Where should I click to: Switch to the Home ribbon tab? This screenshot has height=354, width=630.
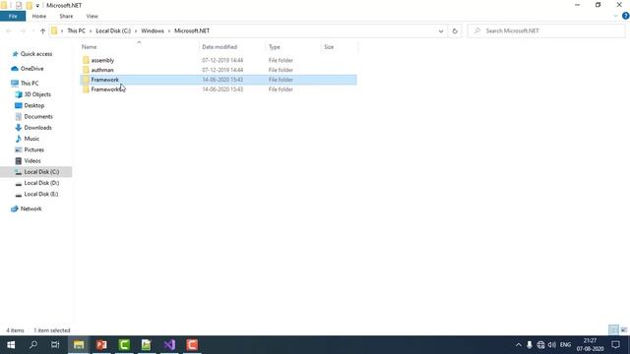(39, 16)
